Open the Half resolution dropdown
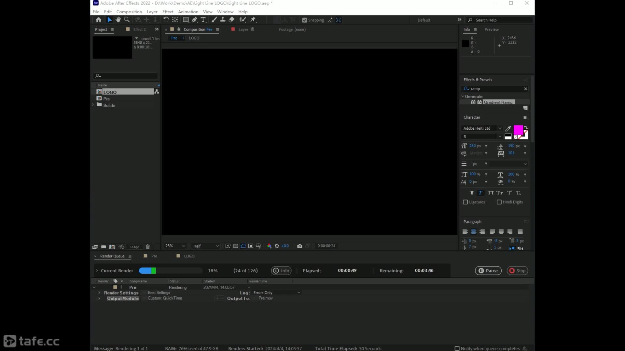Image resolution: width=625 pixels, height=351 pixels. tap(206, 246)
